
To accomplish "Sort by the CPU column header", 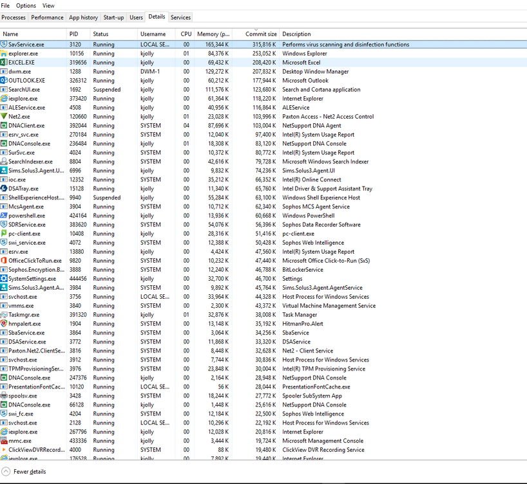I will pos(185,34).
